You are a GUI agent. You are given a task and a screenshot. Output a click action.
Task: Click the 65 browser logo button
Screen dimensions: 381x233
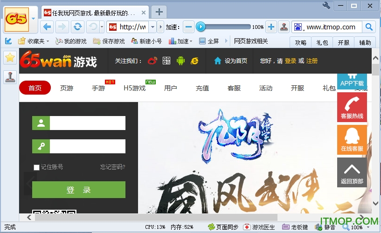click(x=17, y=20)
